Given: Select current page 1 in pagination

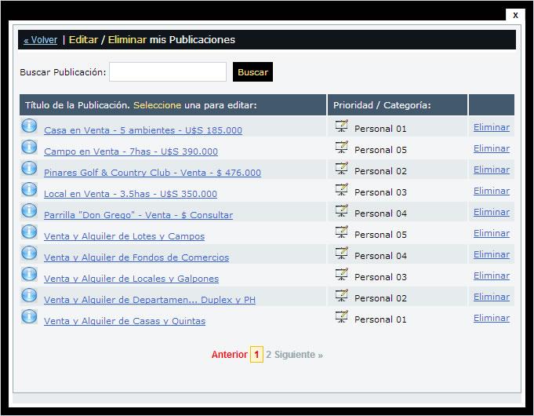Looking at the screenshot, I should tap(256, 355).
